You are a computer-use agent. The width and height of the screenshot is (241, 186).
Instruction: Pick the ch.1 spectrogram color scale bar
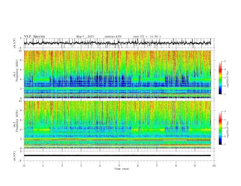(x=220, y=78)
